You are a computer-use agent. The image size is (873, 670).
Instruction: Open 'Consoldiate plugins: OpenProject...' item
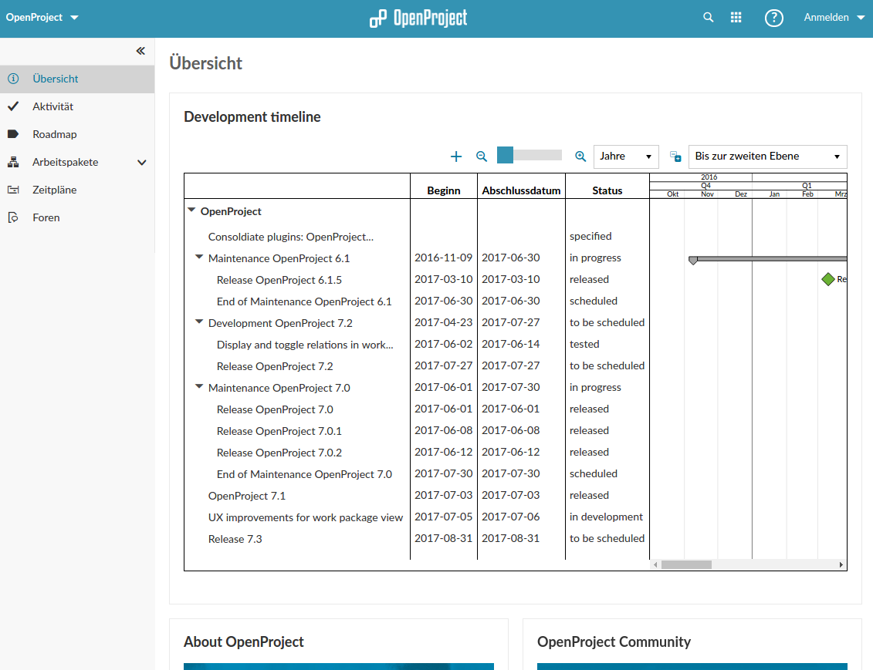click(291, 237)
